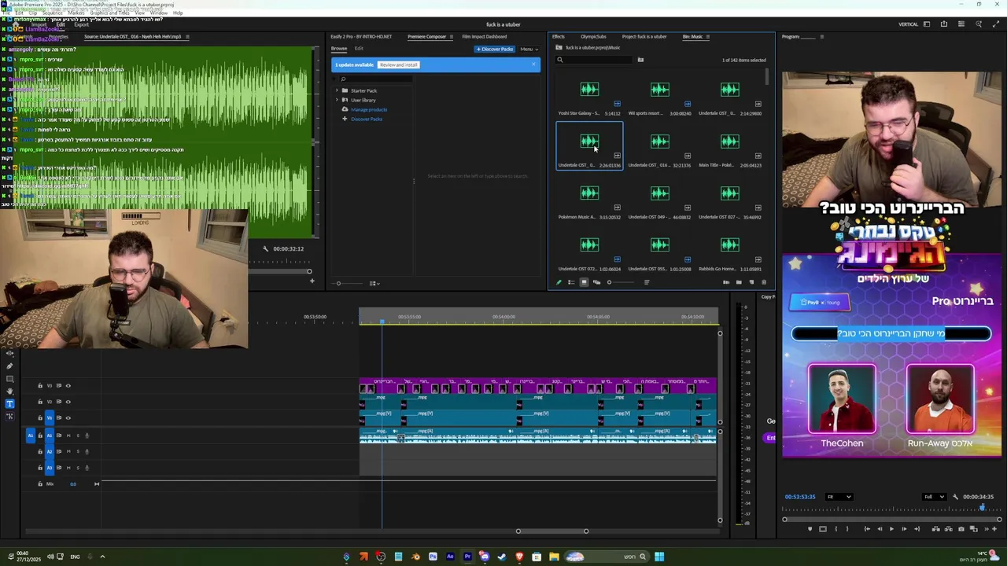Click the timeline horizontal zoom scroll bar
This screenshot has height=566, width=1007.
[551, 531]
